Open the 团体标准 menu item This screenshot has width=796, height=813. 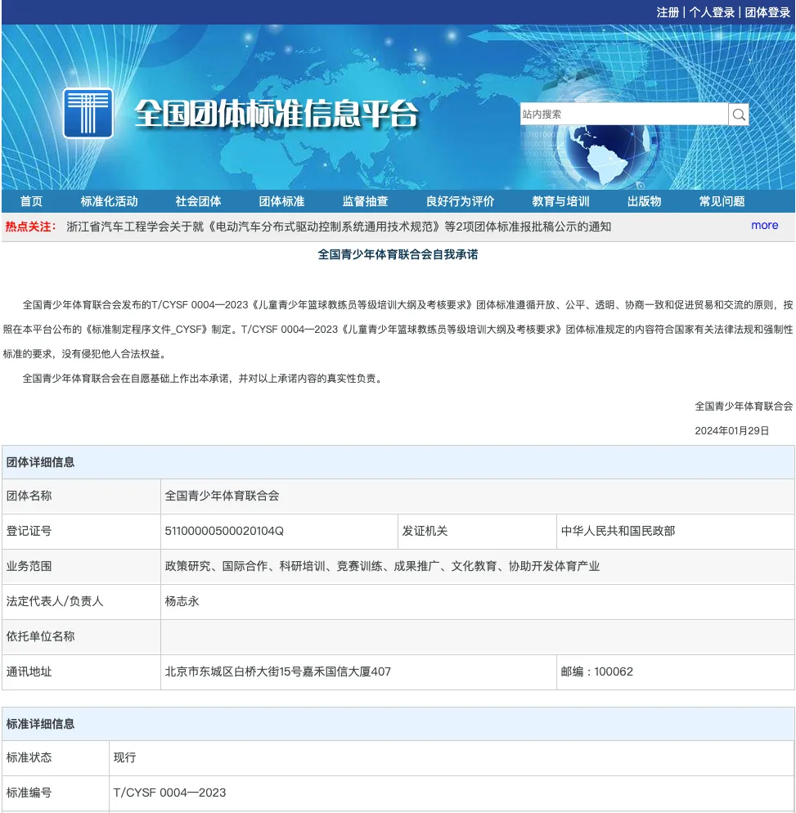pos(281,201)
